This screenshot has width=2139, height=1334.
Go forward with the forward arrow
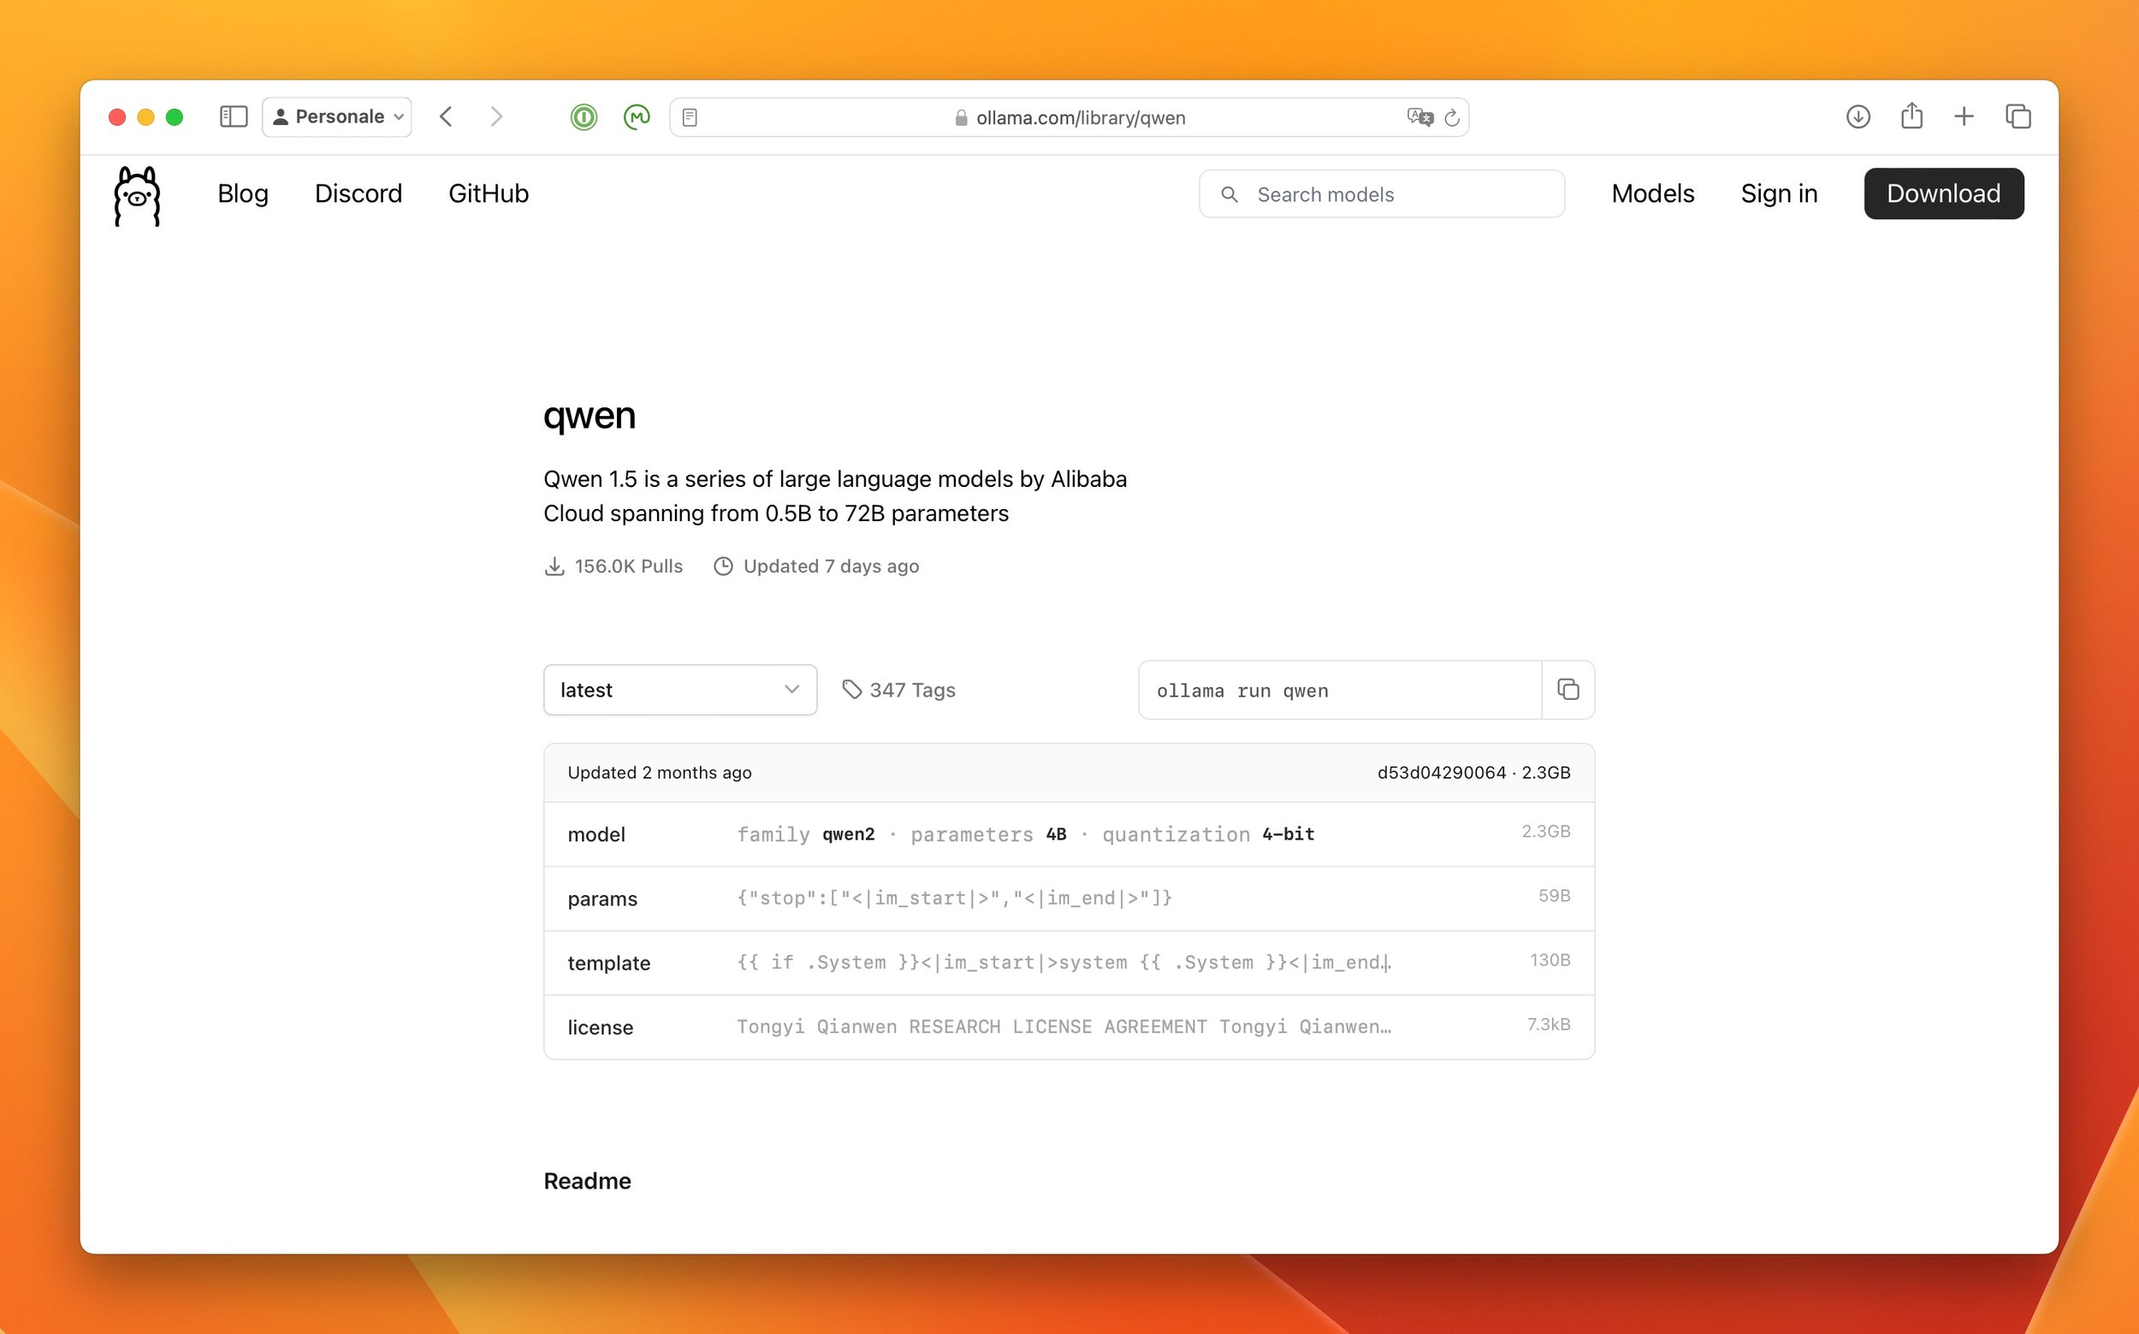(x=496, y=116)
